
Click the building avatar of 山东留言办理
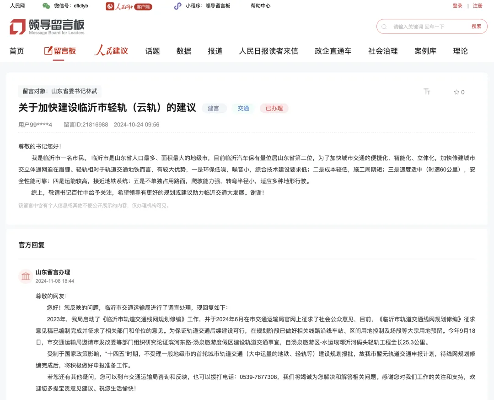pyautogui.click(x=26, y=276)
